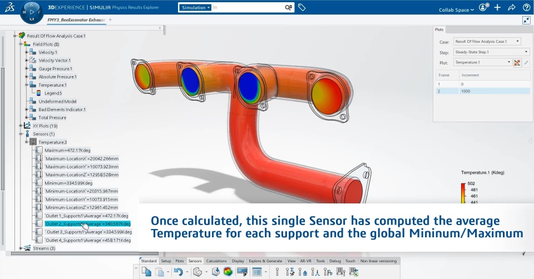Click the delete plot red X icon
Viewport: 534px width, 279px height.
pyautogui.click(x=517, y=63)
